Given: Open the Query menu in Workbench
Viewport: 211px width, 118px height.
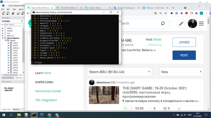Looking at the screenshot, I should point(21,9).
